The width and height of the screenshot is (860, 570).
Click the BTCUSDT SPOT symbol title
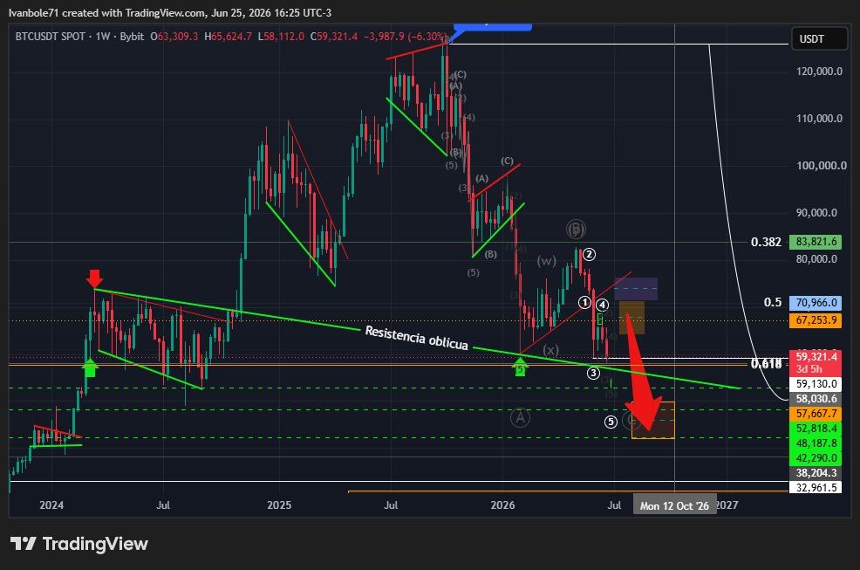click(50, 37)
